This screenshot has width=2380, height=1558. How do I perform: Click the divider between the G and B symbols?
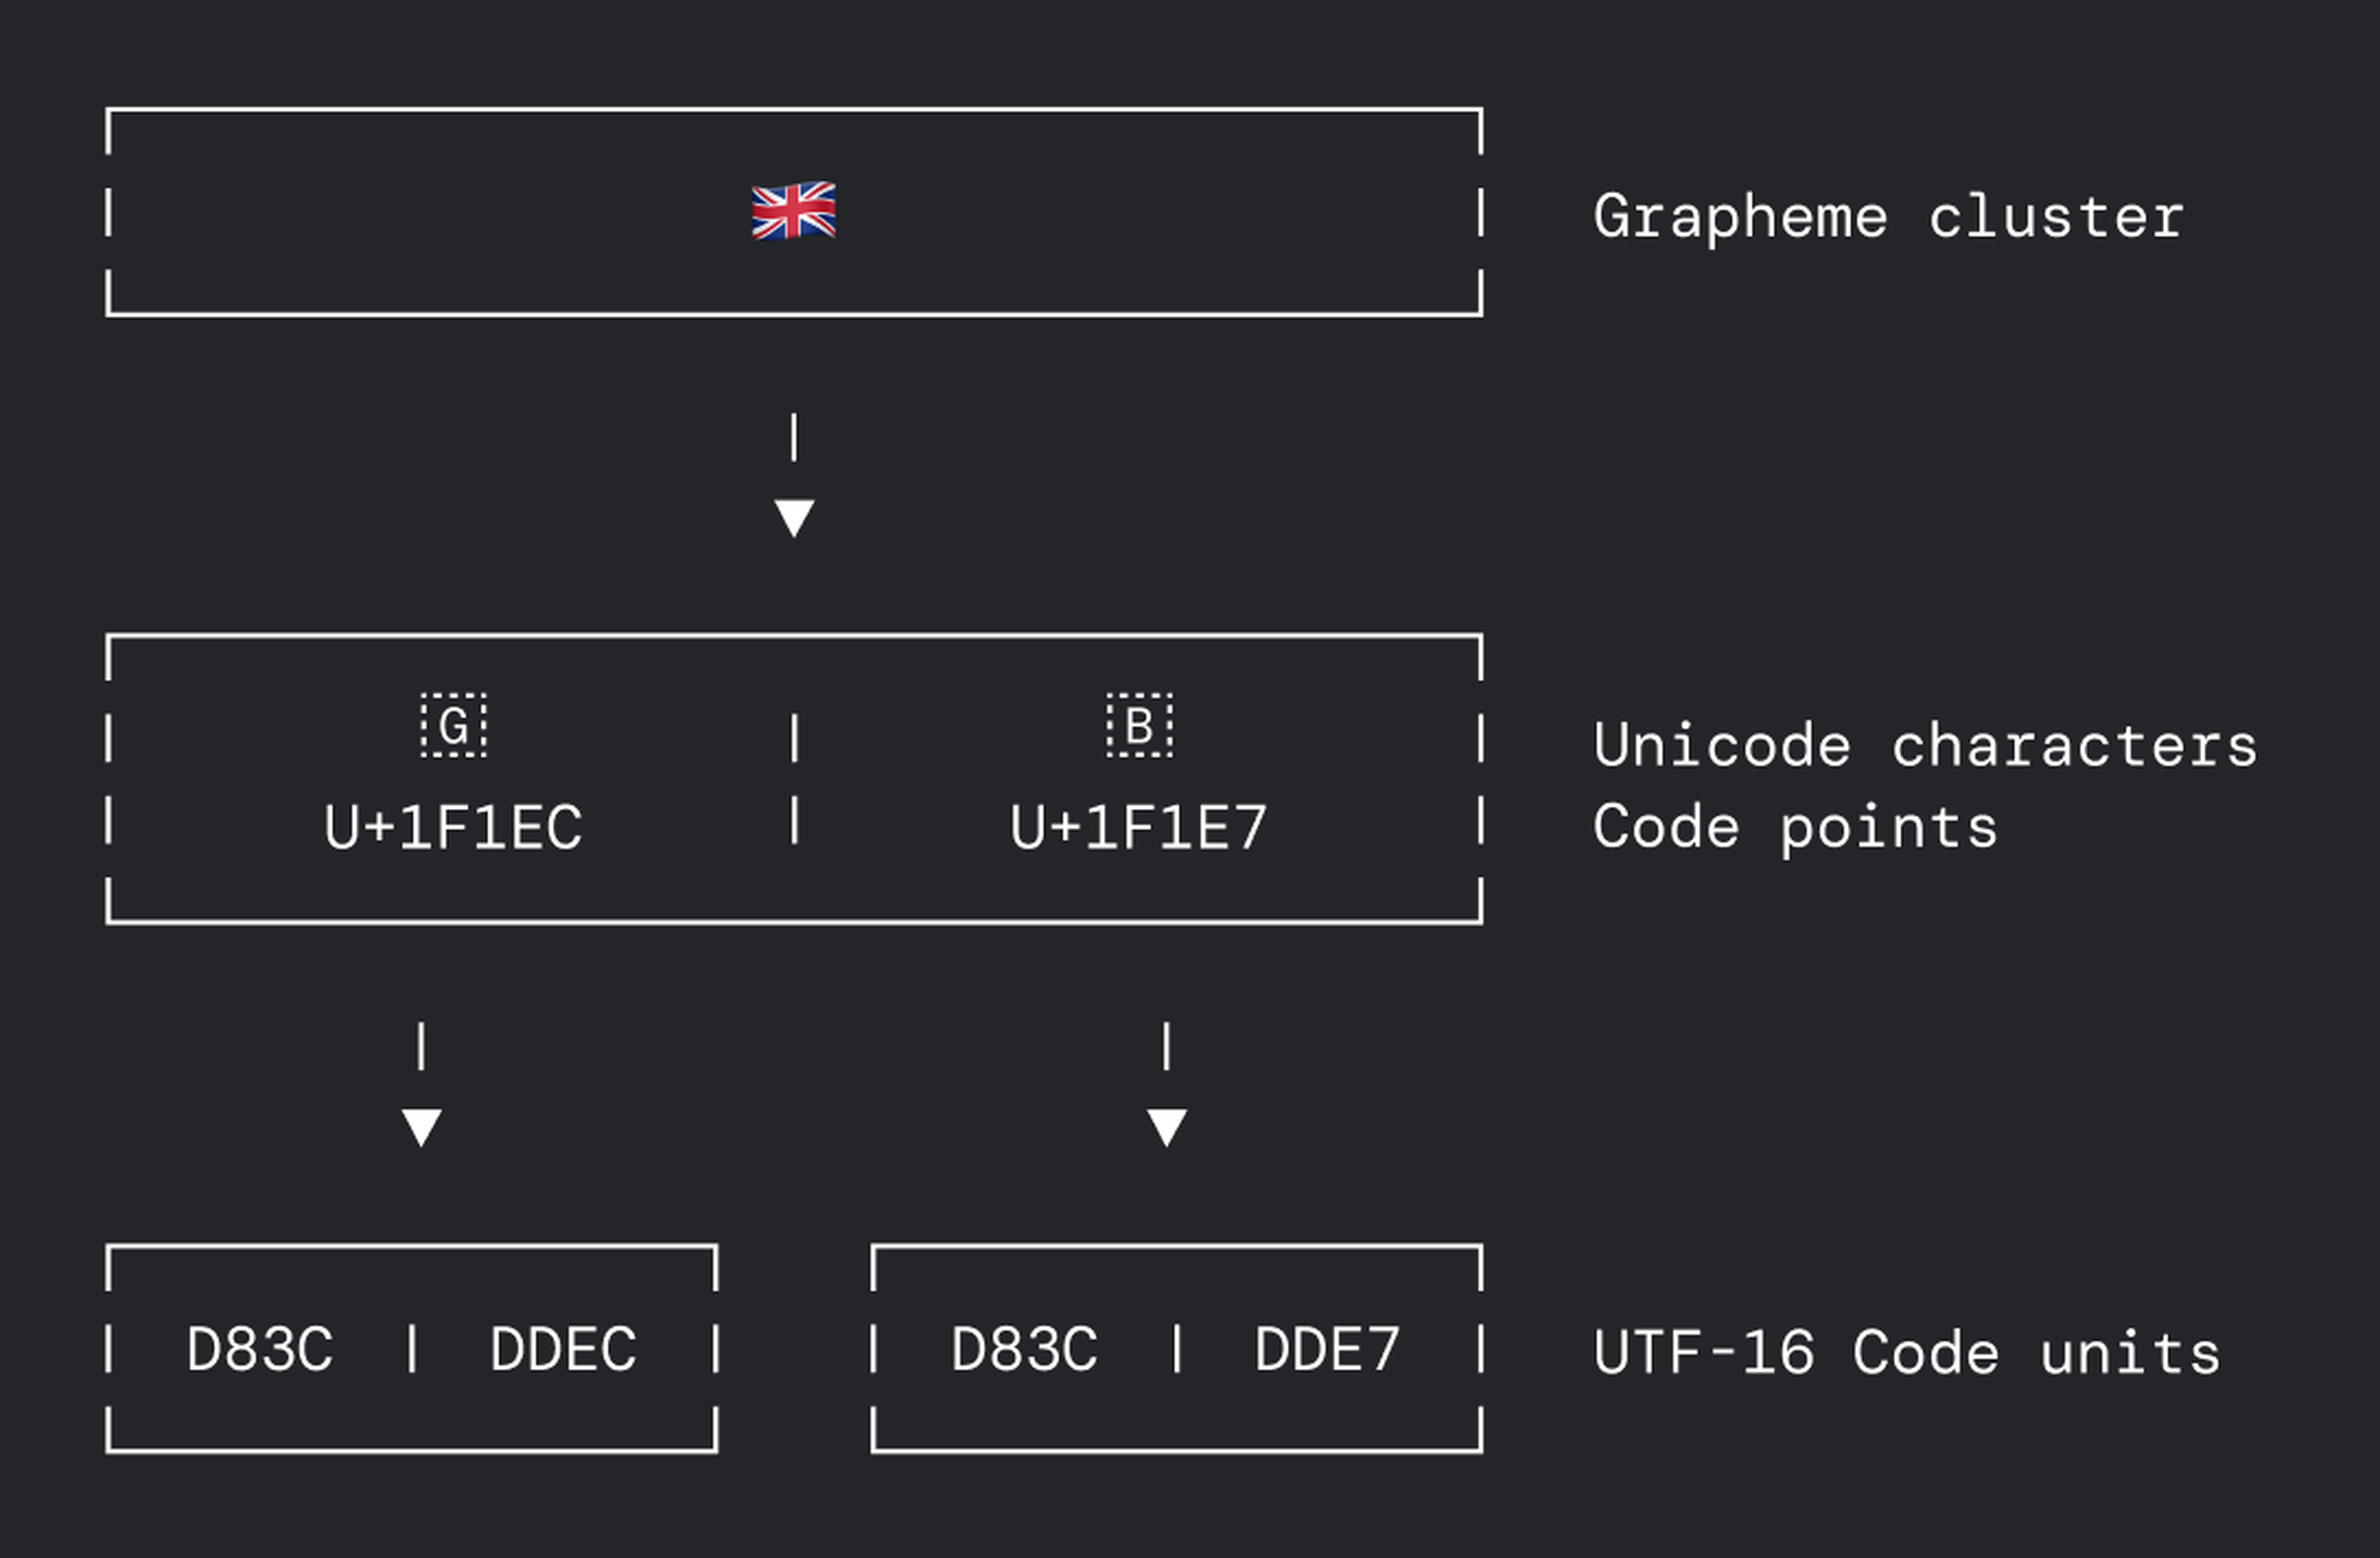[794, 739]
